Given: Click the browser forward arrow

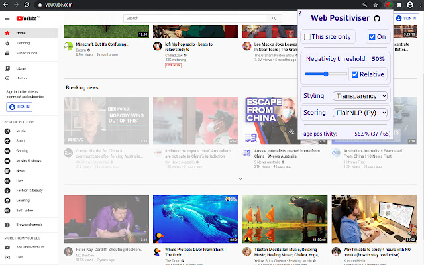Looking at the screenshot, I should pyautogui.click(x=16, y=5).
